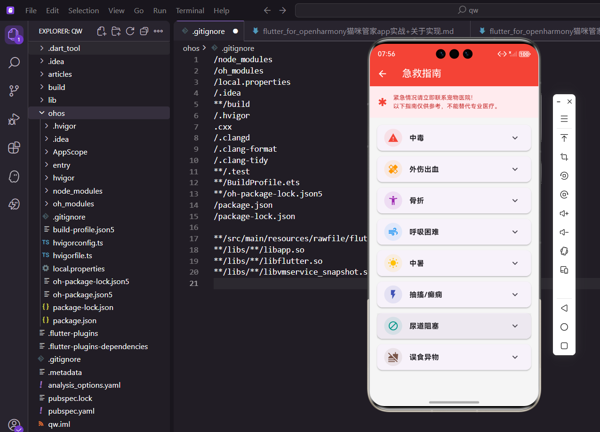Click the Accounts icon in activity bar

(x=14, y=425)
